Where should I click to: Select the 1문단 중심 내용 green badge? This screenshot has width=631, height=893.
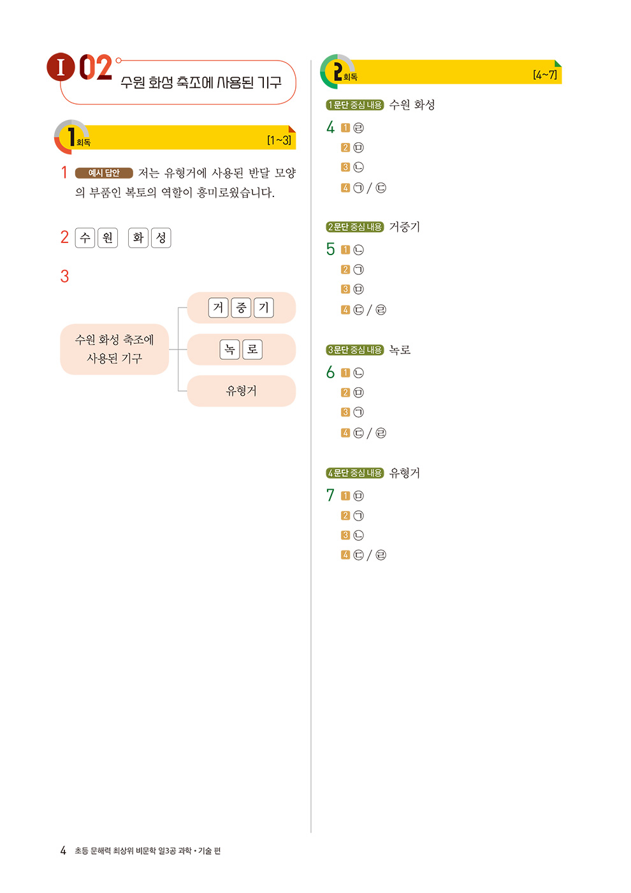(355, 105)
